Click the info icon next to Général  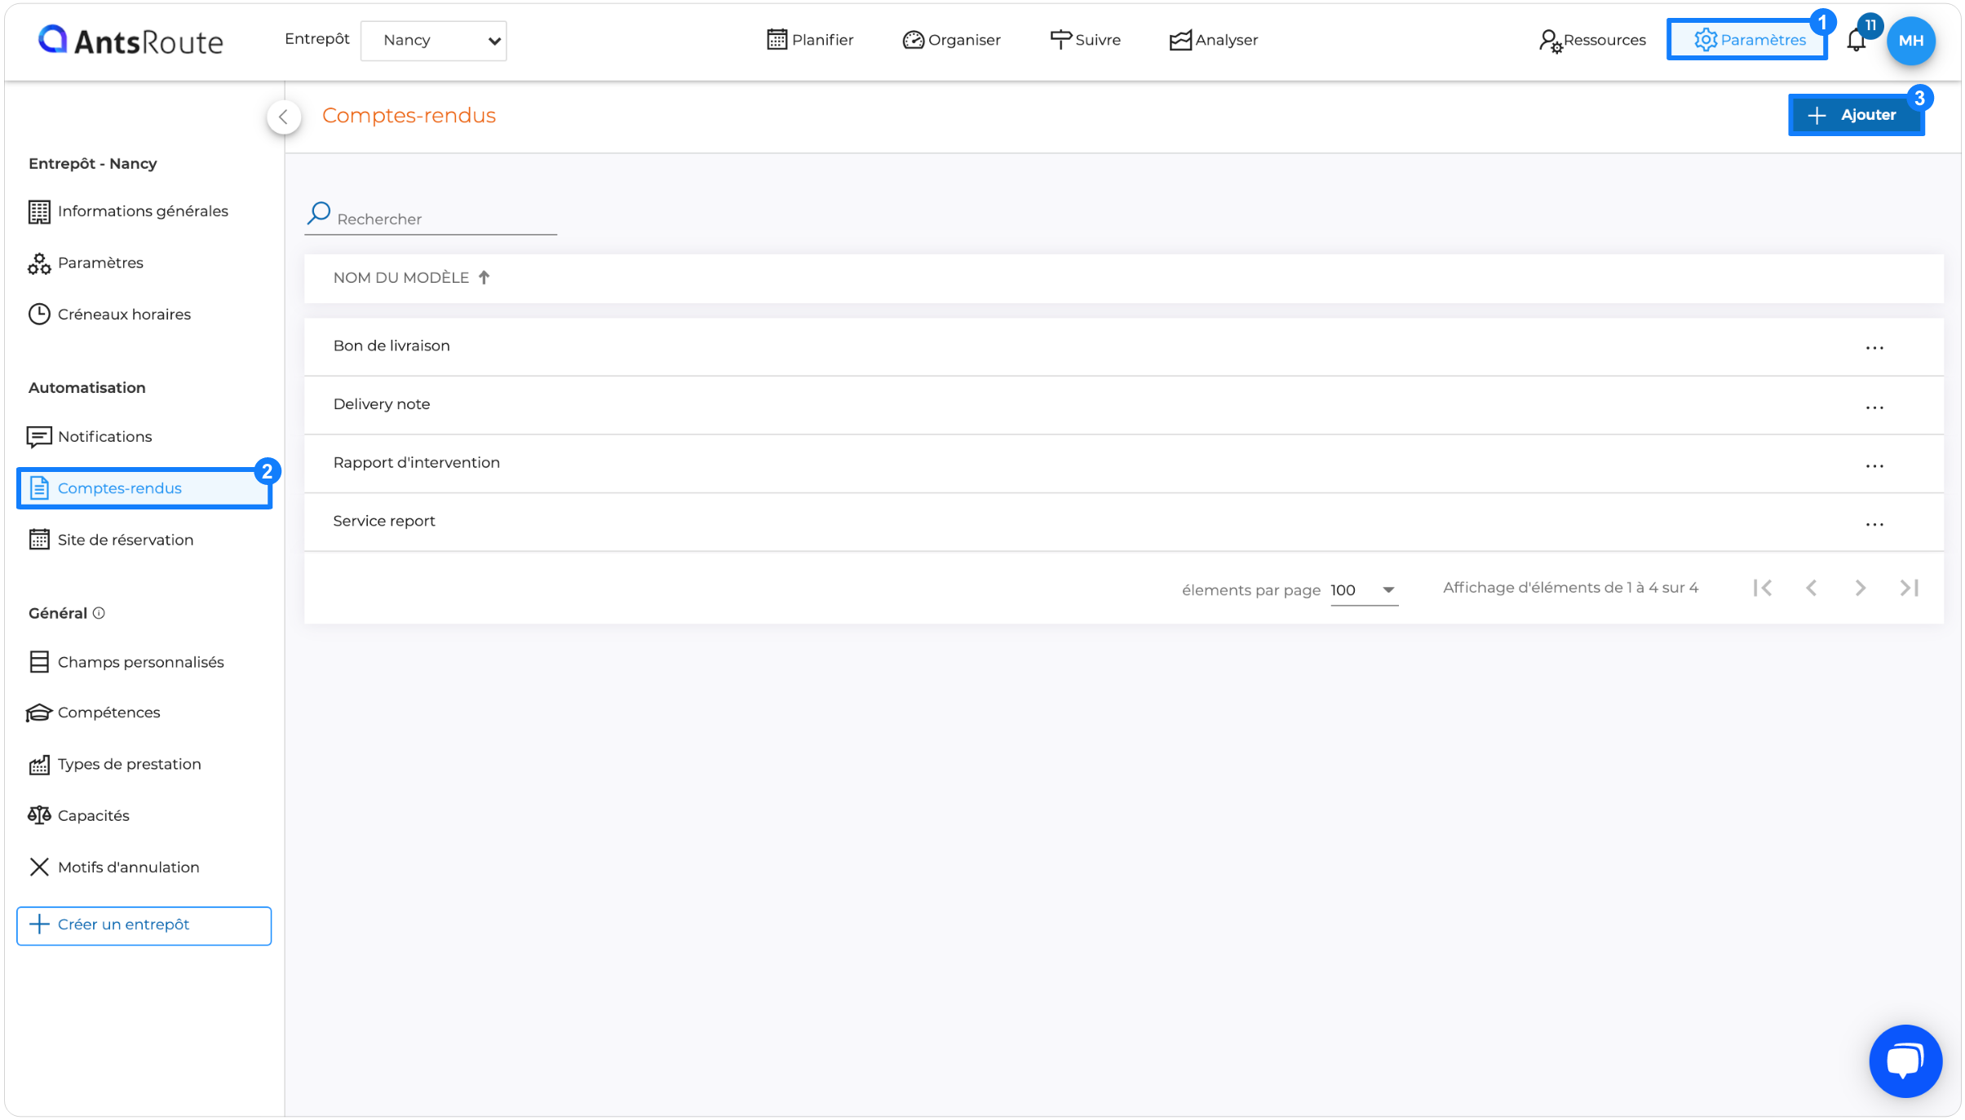(99, 613)
